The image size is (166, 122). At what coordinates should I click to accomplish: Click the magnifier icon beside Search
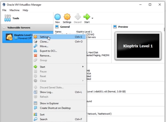[36, 119]
